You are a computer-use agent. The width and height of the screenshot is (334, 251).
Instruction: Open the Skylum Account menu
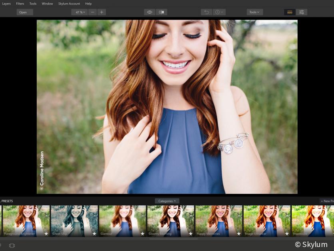pos(69,4)
